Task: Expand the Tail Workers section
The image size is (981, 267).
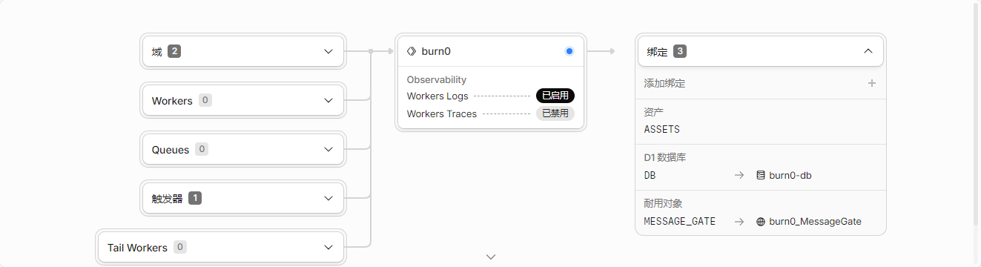Action: 221,247
